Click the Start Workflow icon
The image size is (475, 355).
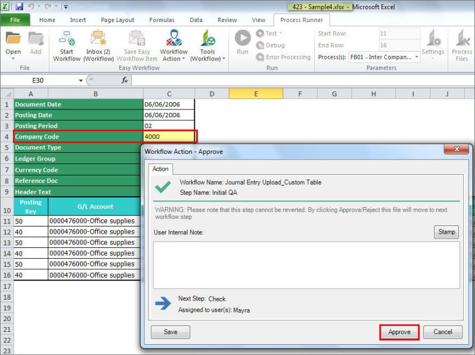[66, 40]
